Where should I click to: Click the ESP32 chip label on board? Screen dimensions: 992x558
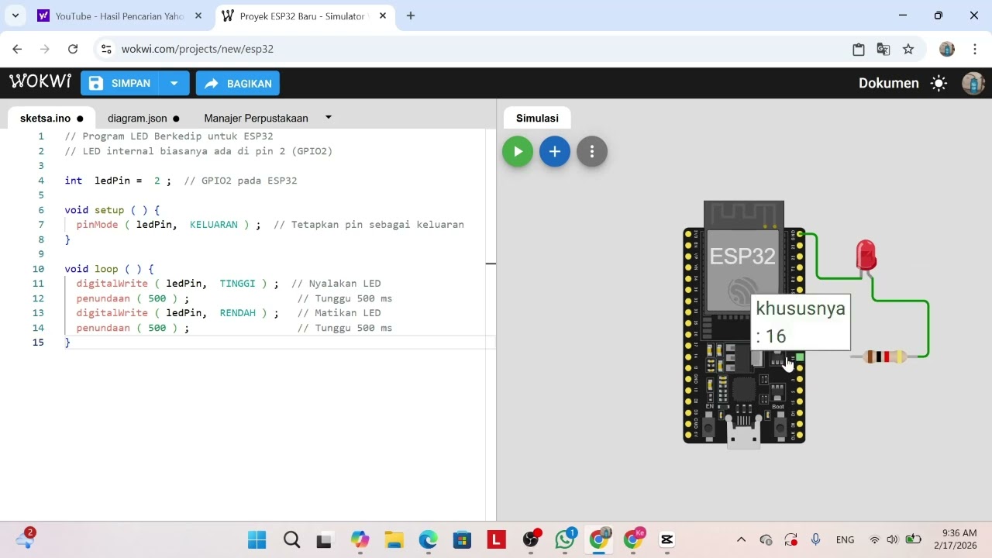click(x=742, y=256)
